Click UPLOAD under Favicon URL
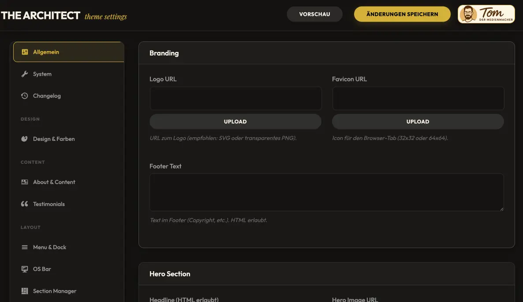The image size is (523, 302). (x=418, y=121)
